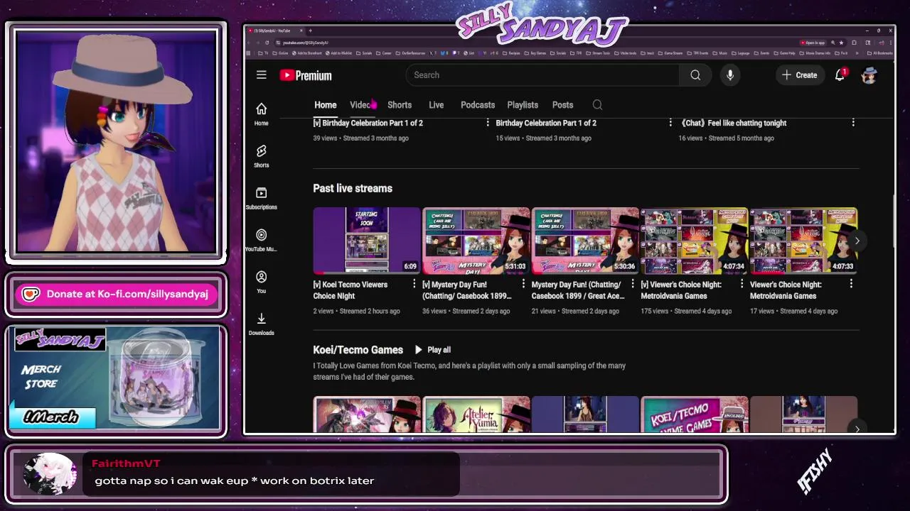Open options for Birthday Celebration with 15 views

tap(670, 123)
